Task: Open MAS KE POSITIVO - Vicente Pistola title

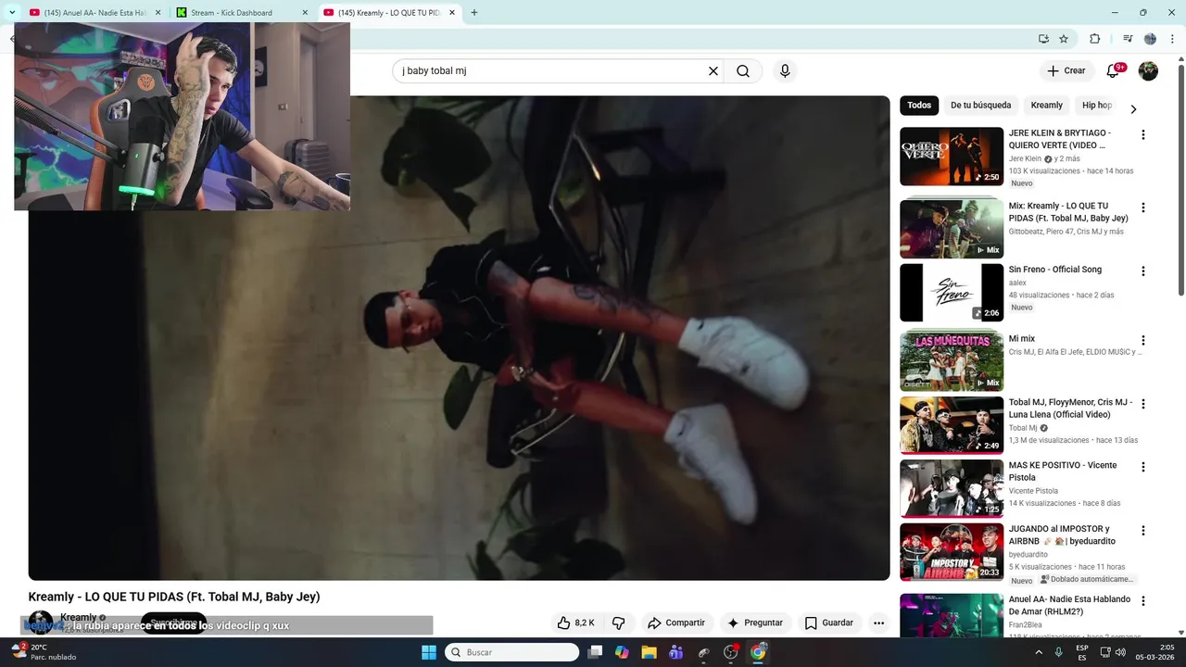Action: (x=1063, y=472)
